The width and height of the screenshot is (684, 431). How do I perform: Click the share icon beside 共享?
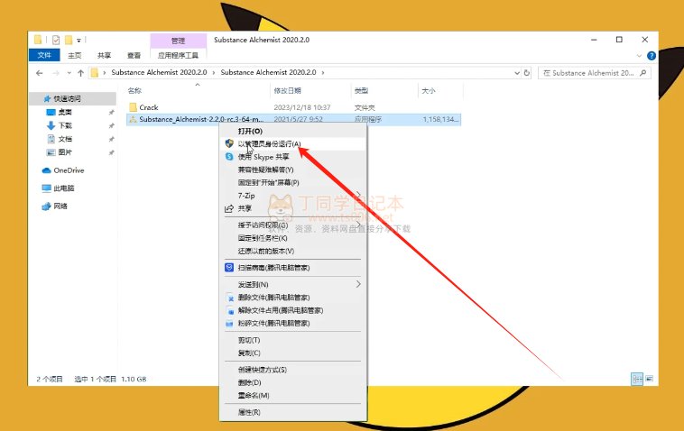tap(229, 208)
